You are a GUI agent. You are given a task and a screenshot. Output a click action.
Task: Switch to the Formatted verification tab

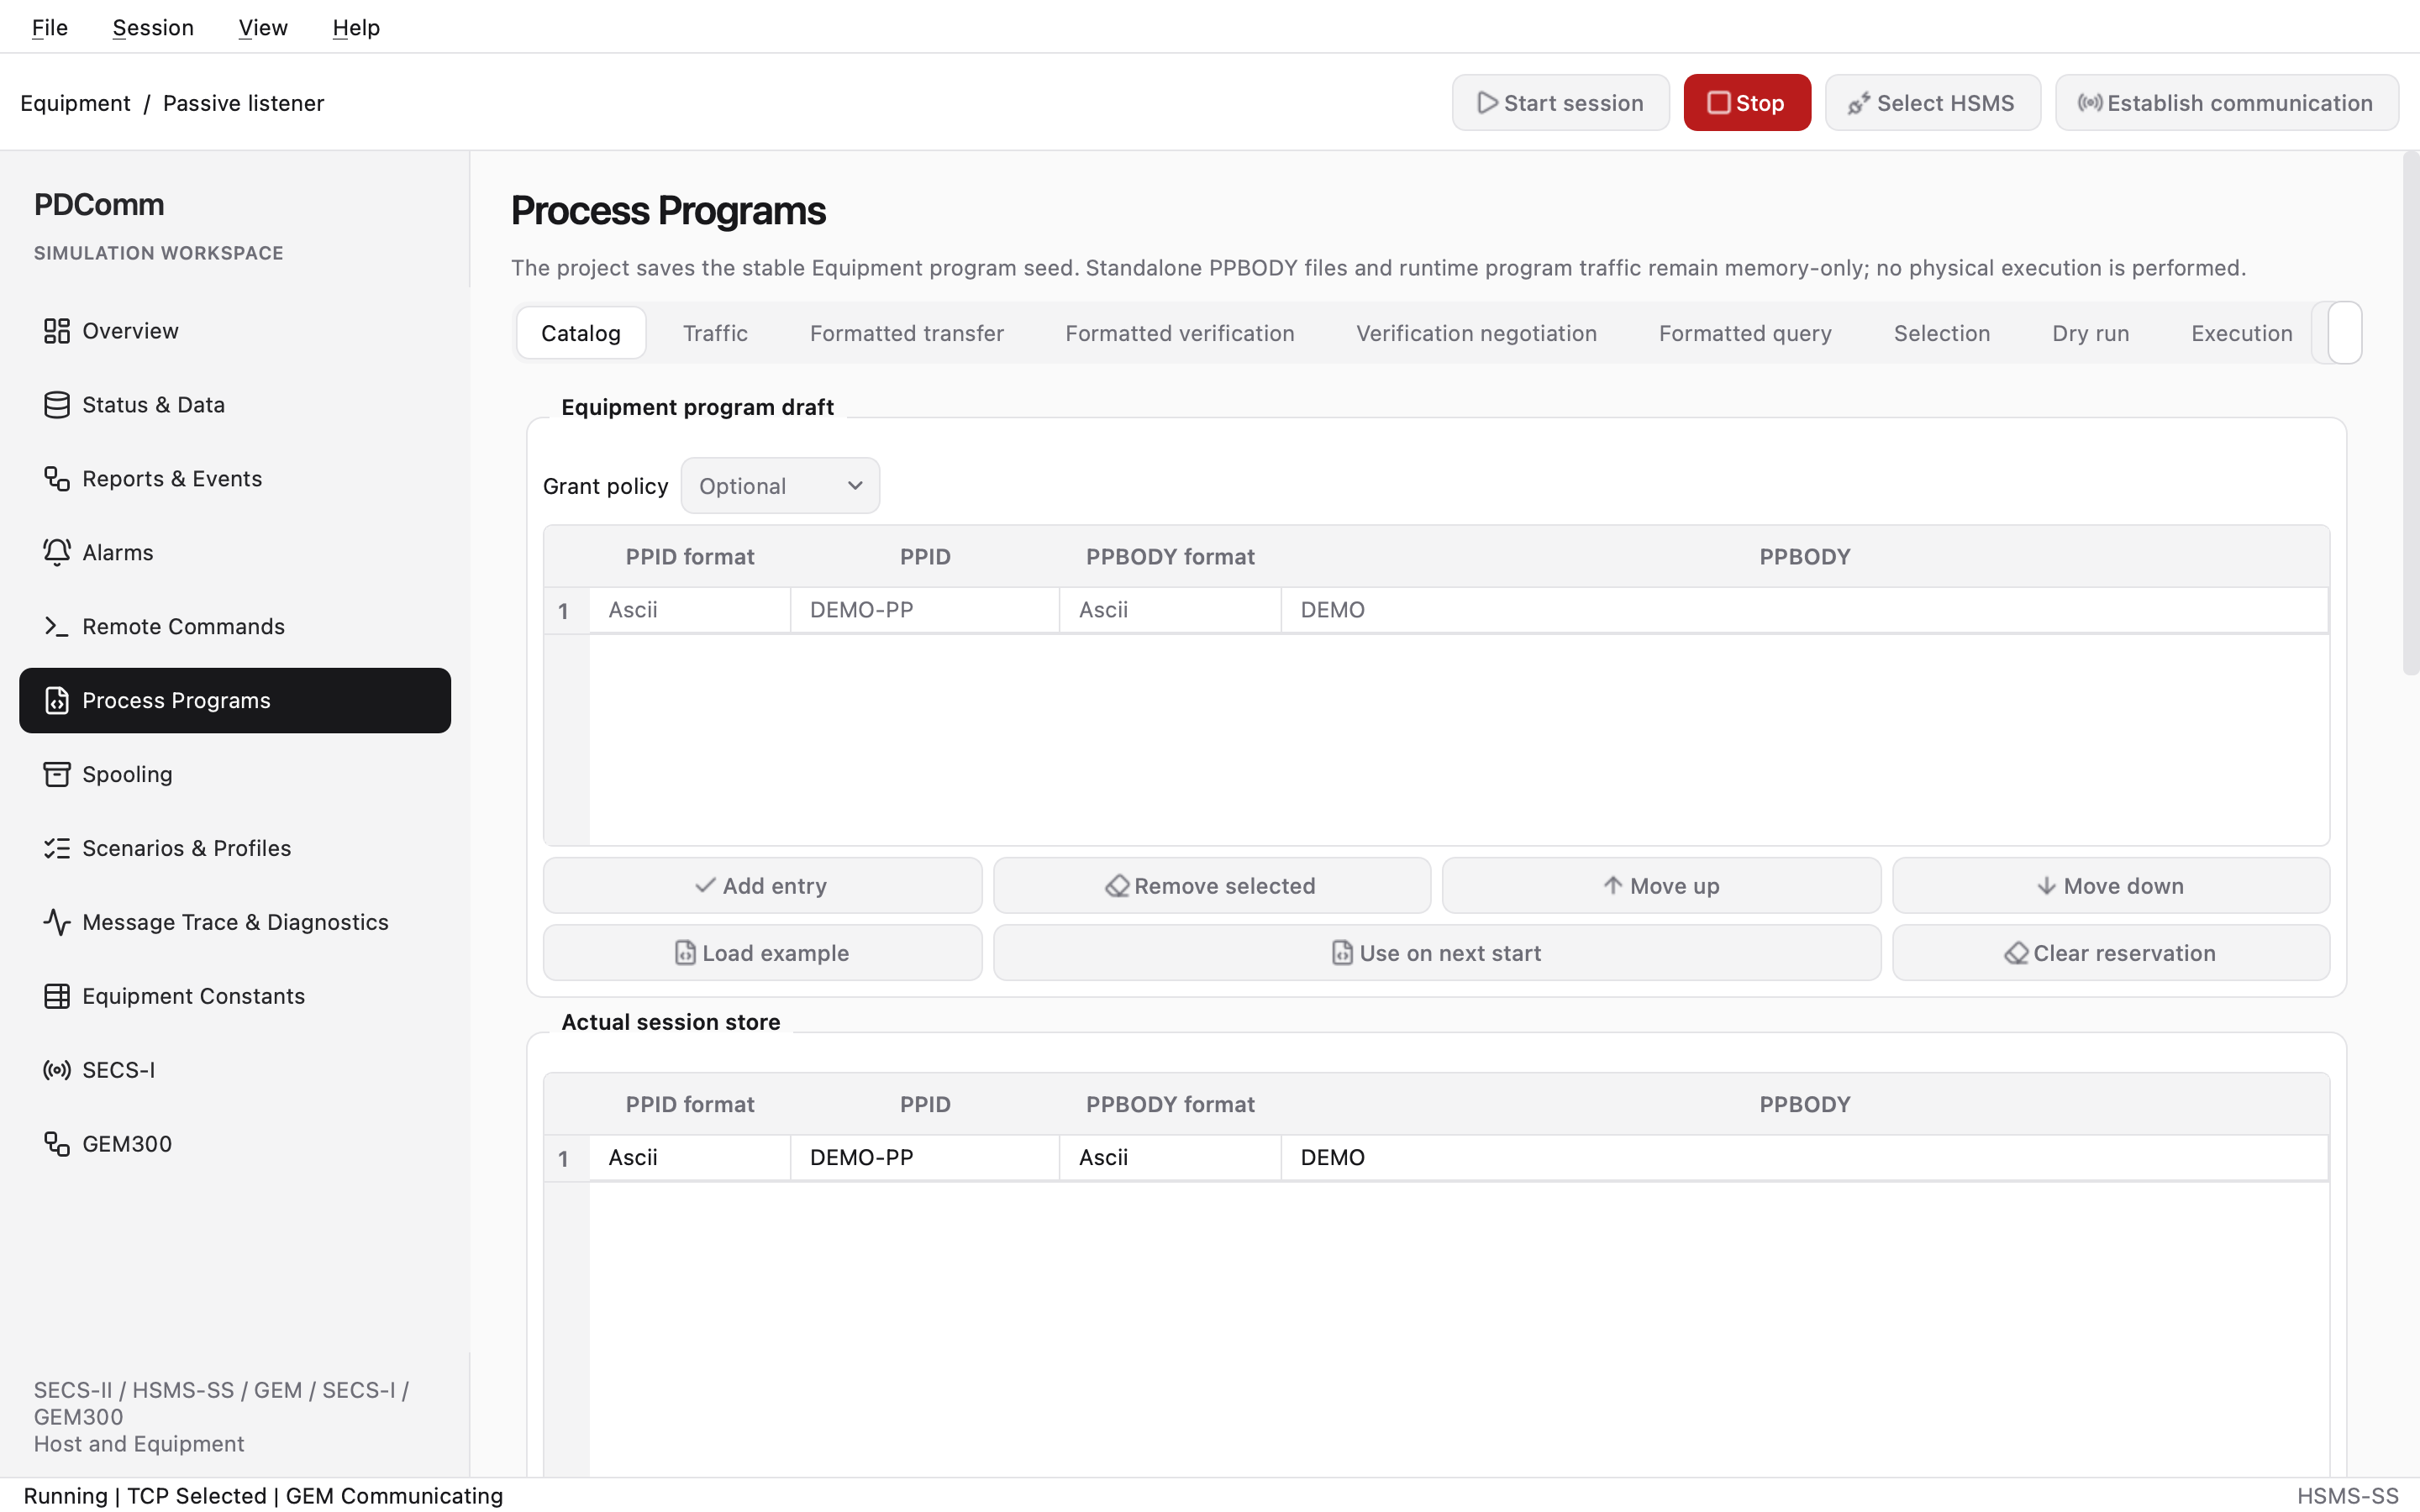pos(1180,333)
